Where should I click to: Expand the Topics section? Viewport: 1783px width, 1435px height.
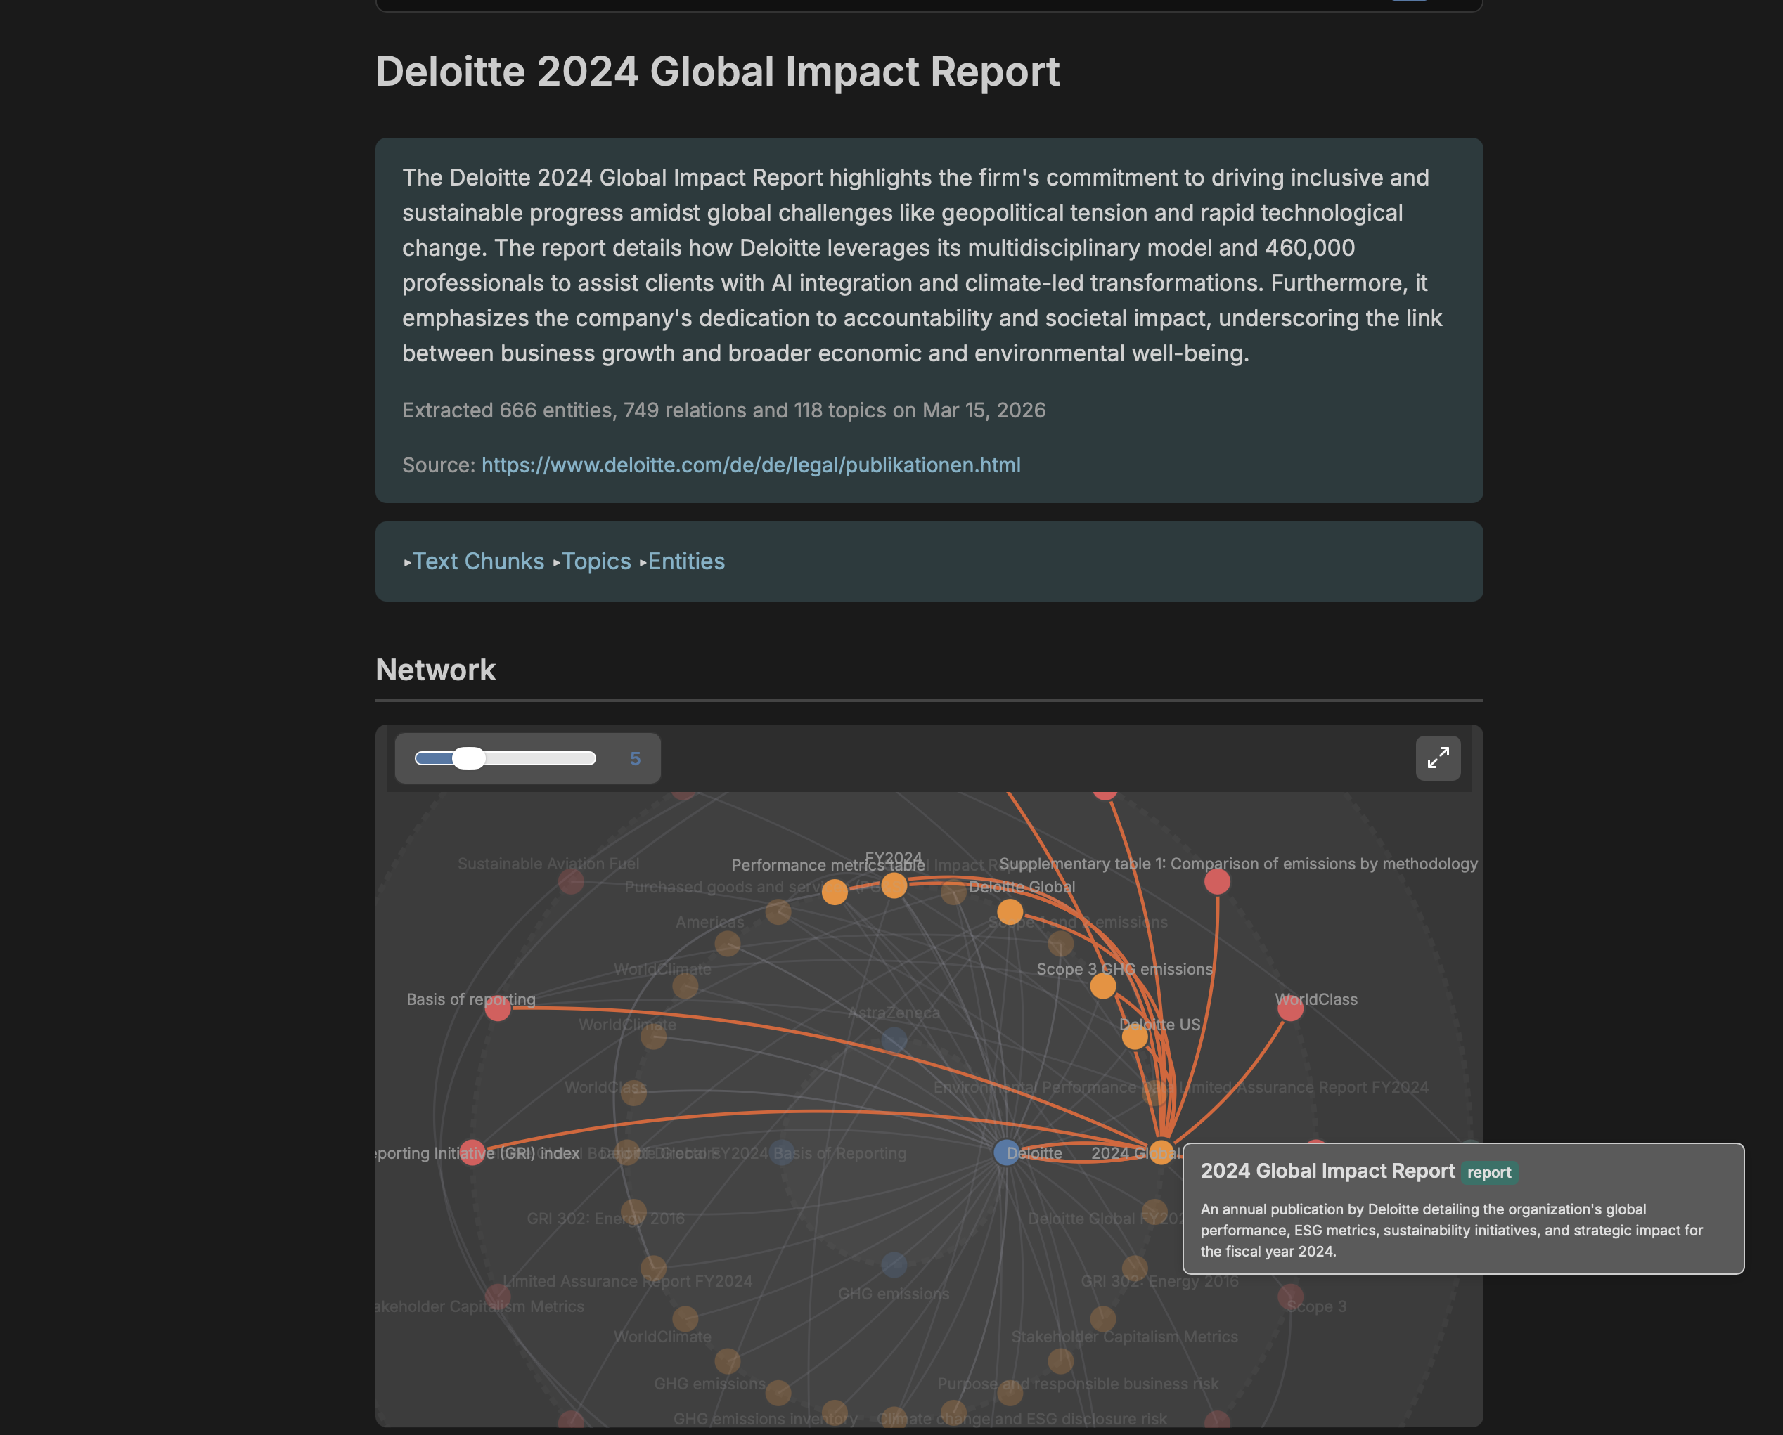pos(596,561)
